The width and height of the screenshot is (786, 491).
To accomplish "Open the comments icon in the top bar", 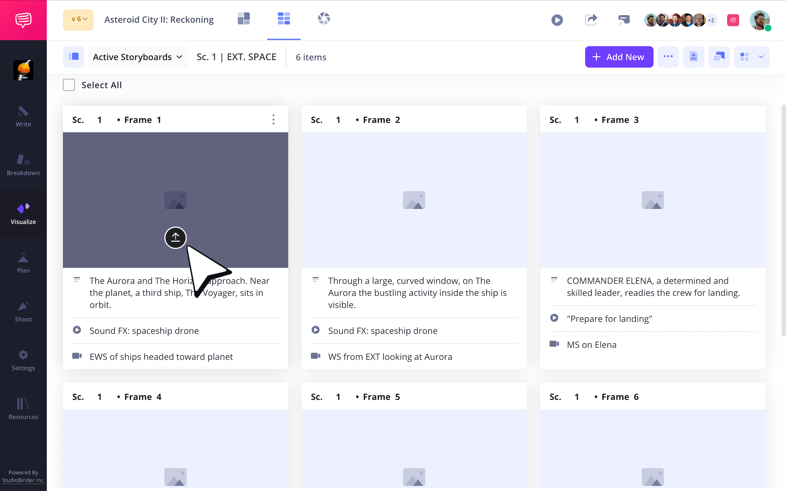I will 623,20.
